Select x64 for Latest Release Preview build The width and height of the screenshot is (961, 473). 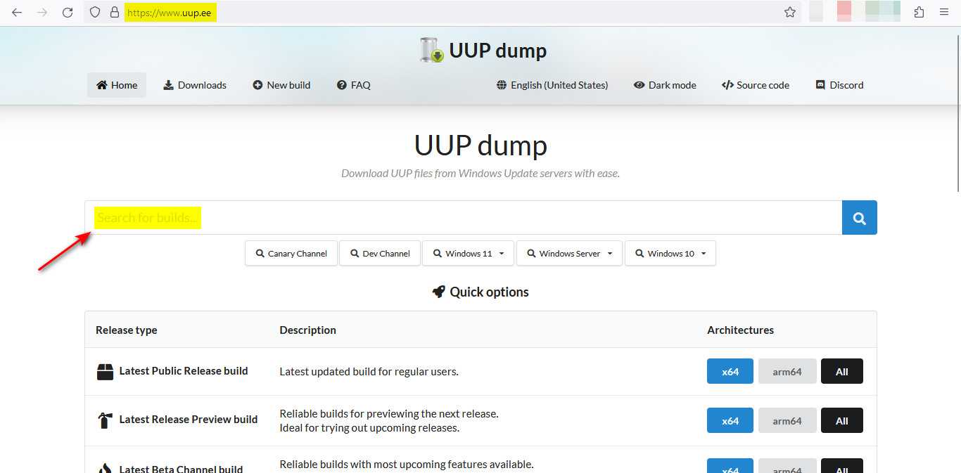730,421
